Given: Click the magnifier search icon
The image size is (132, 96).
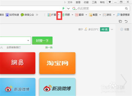Looking at the screenshot, I should tap(126, 8).
